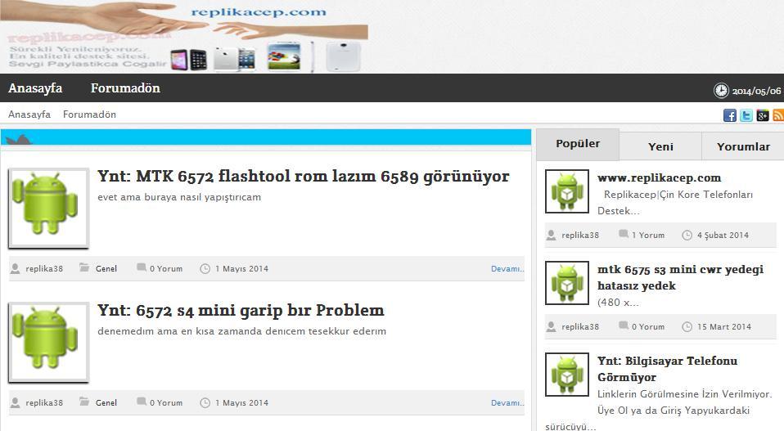Select Anasayfa in the dark navigation bar
784x431 pixels.
point(35,88)
